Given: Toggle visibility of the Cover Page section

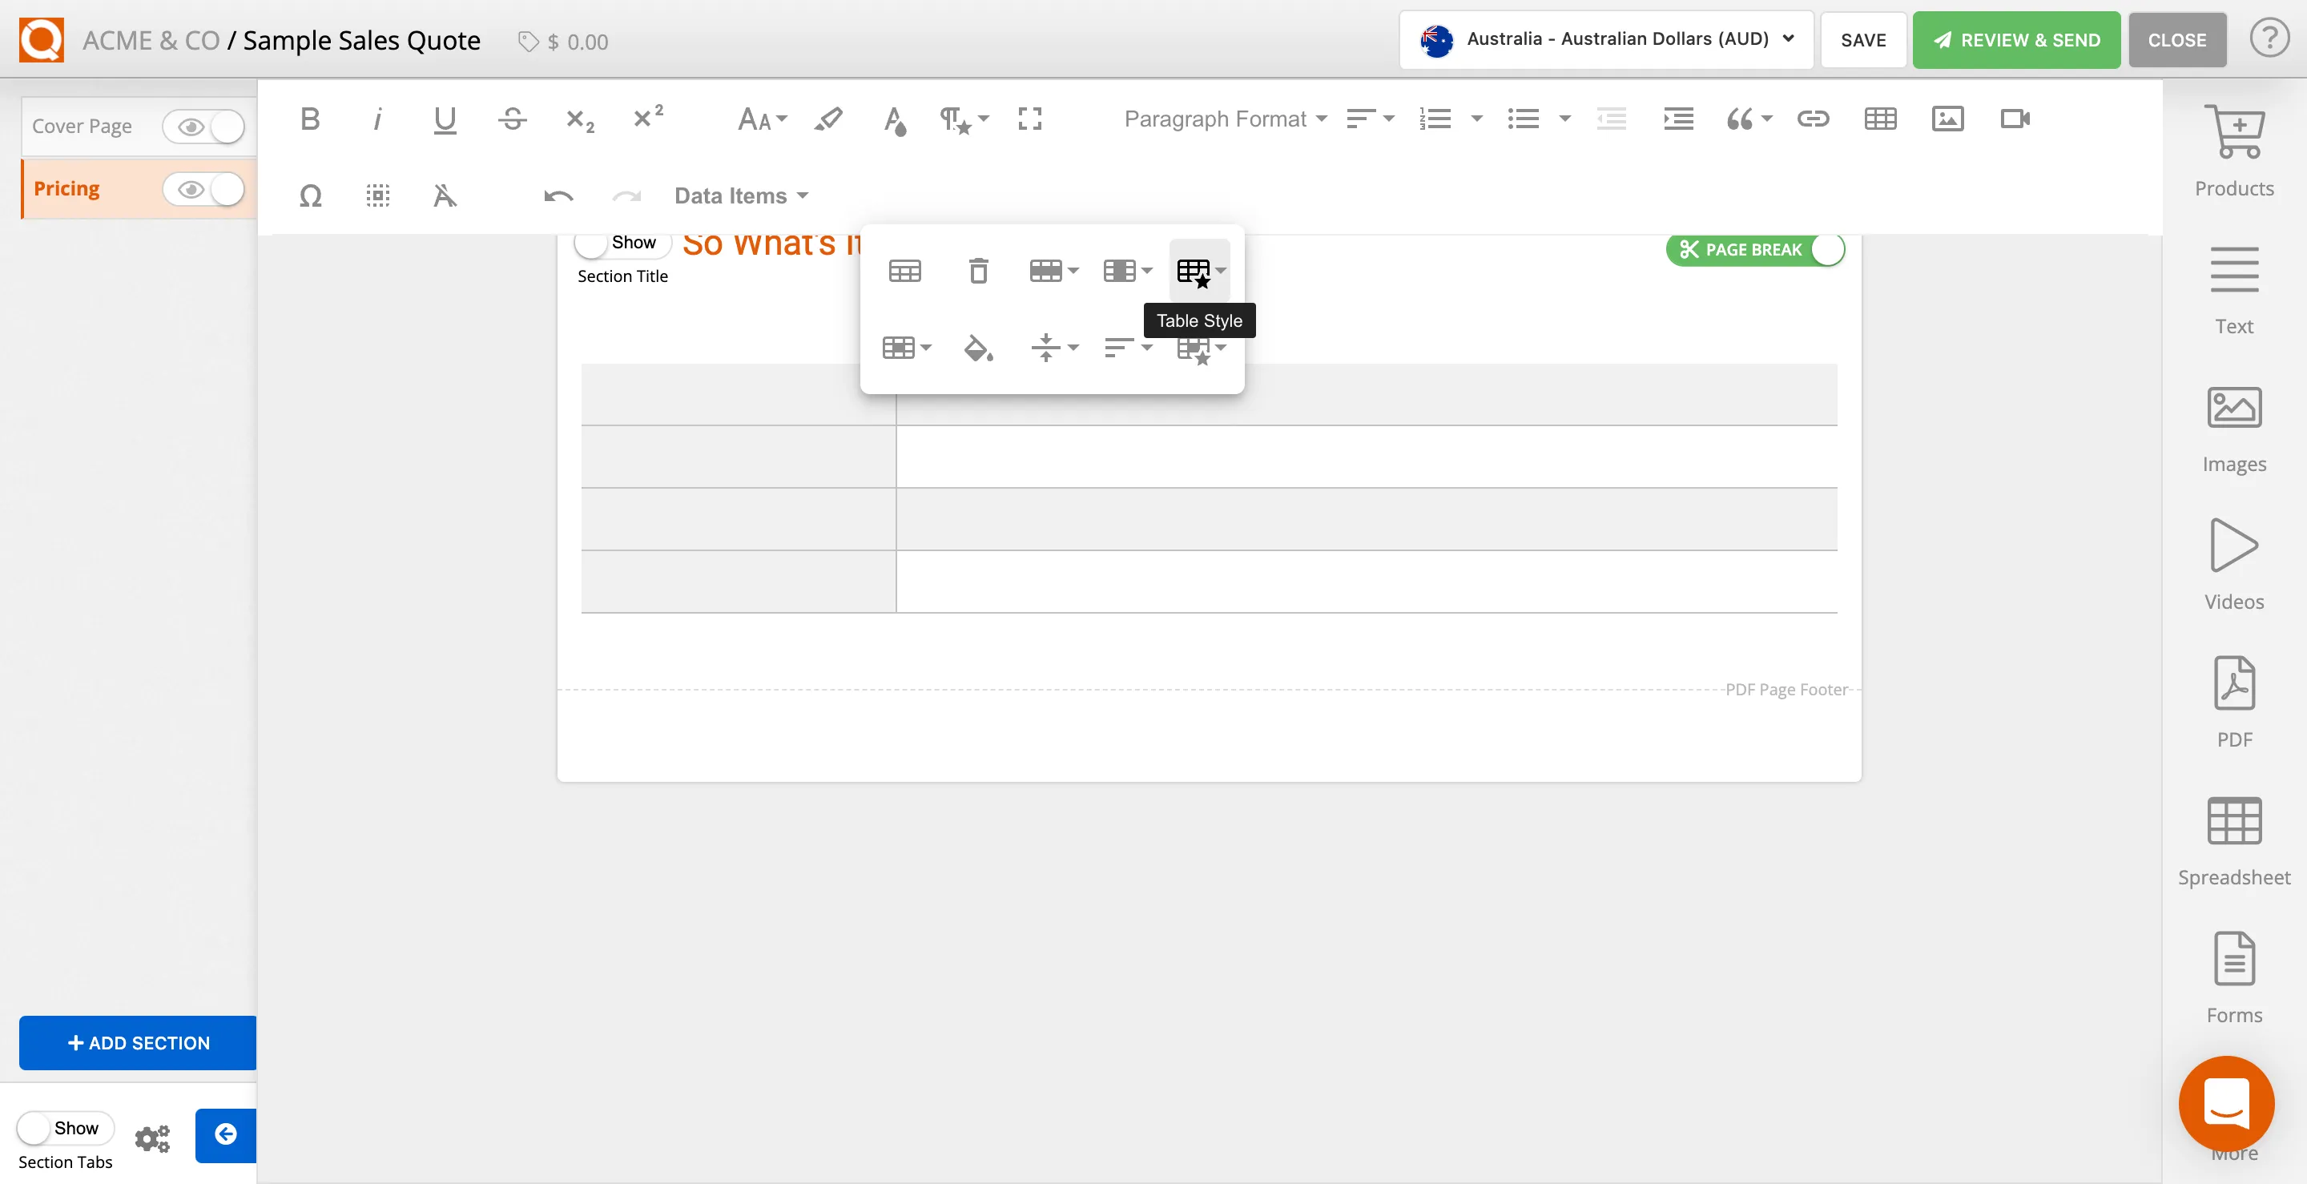Looking at the screenshot, I should [204, 127].
